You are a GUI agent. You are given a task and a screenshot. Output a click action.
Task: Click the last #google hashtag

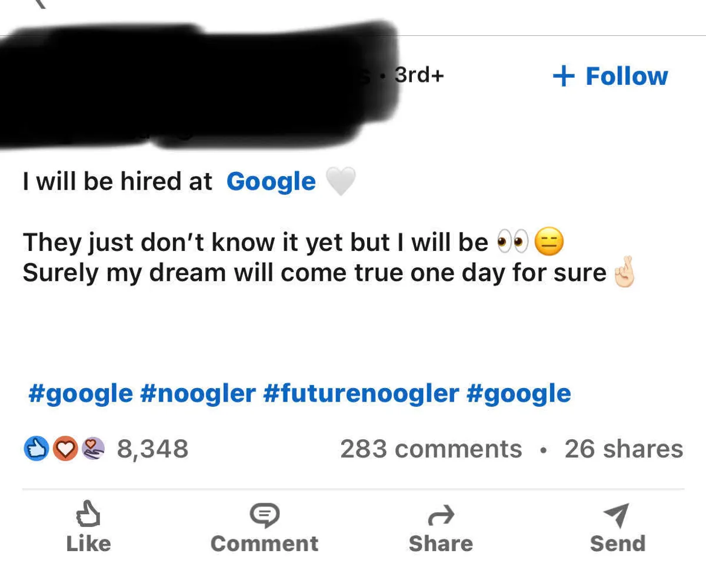coord(518,393)
